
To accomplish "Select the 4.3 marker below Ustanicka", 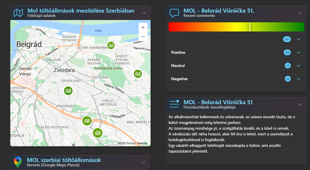I will [98, 133].
